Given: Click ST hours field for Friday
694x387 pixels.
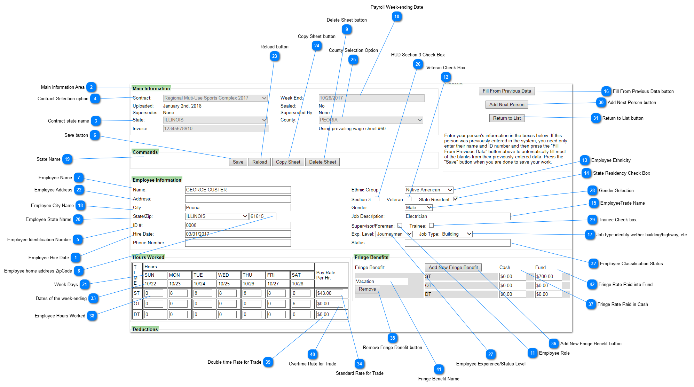Looking at the screenshot, I should point(276,293).
